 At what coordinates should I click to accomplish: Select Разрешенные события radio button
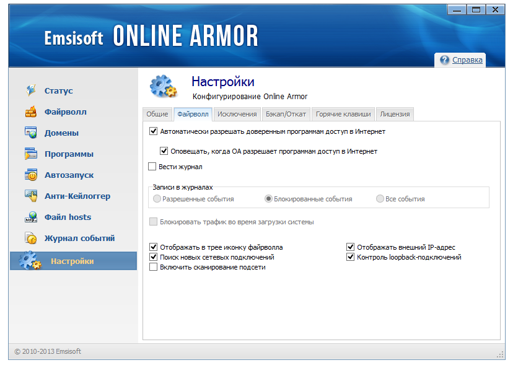coord(157,198)
